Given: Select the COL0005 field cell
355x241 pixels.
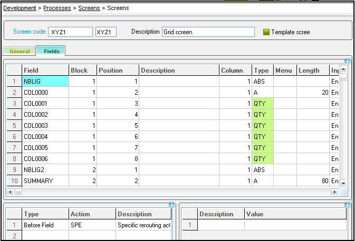Looking at the screenshot, I should pyautogui.click(x=45, y=148).
